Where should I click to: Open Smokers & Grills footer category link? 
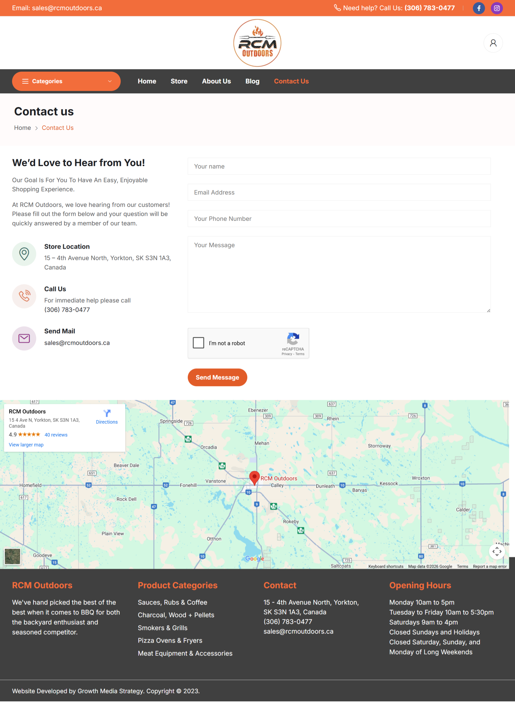pyautogui.click(x=163, y=628)
